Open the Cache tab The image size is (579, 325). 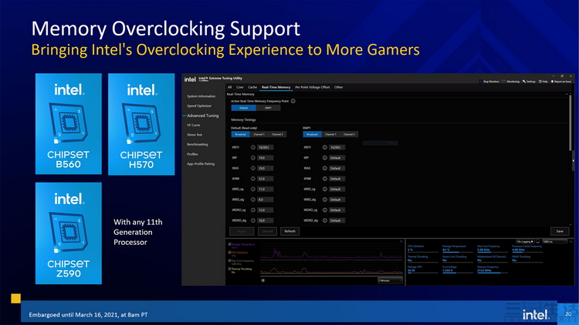pyautogui.click(x=253, y=87)
